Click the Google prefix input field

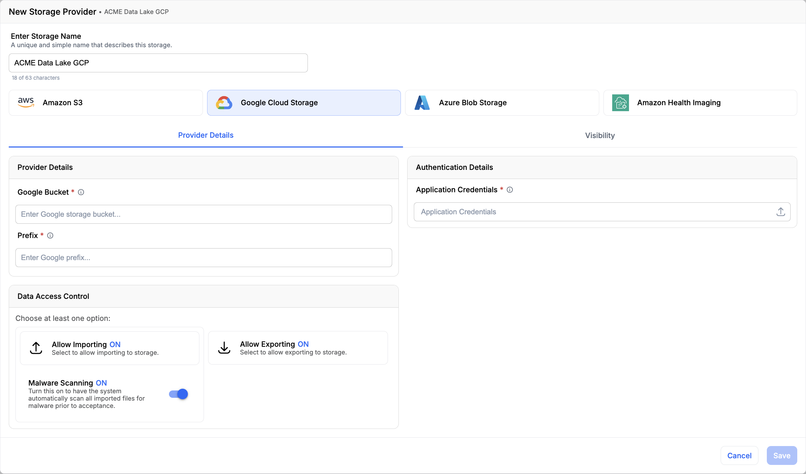(x=204, y=258)
